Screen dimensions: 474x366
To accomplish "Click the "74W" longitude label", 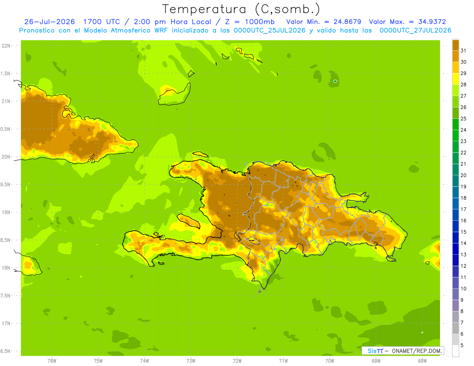I will (145, 360).
